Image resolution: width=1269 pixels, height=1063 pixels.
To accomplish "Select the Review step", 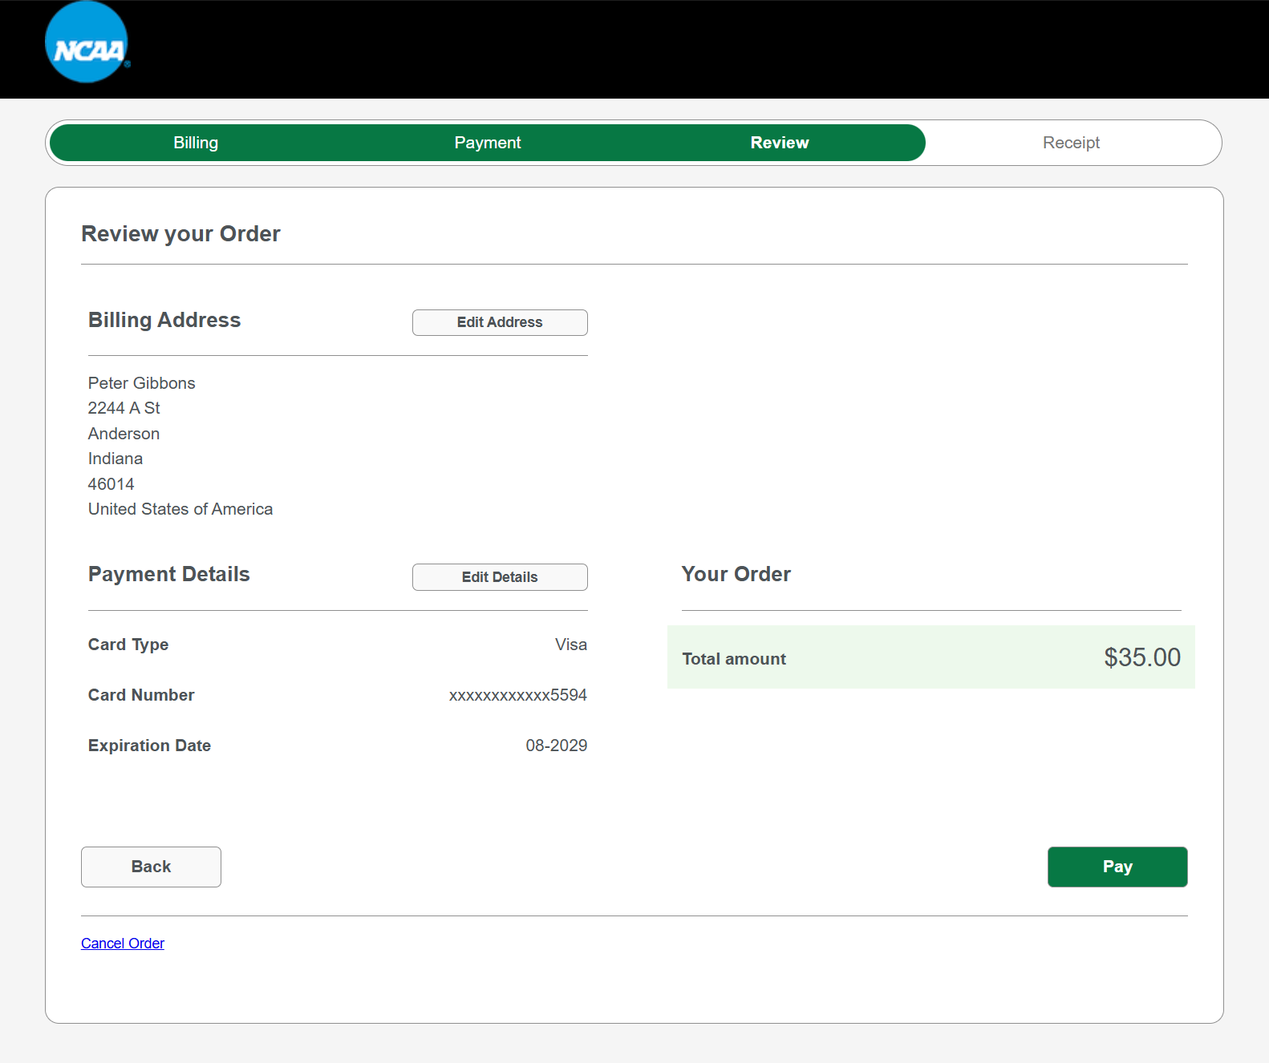I will click(780, 143).
